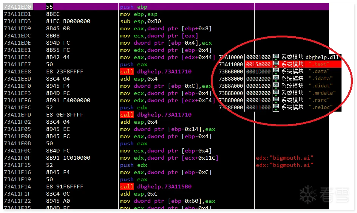Click the section size 0015A000
The image size is (357, 213).
258,64
